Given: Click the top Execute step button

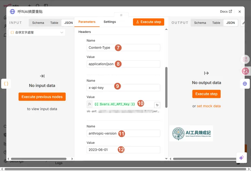Looking at the screenshot, I should click(x=149, y=22).
